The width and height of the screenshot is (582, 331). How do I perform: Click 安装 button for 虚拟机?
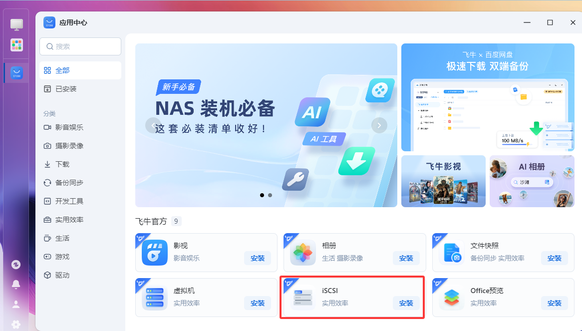[258, 303]
